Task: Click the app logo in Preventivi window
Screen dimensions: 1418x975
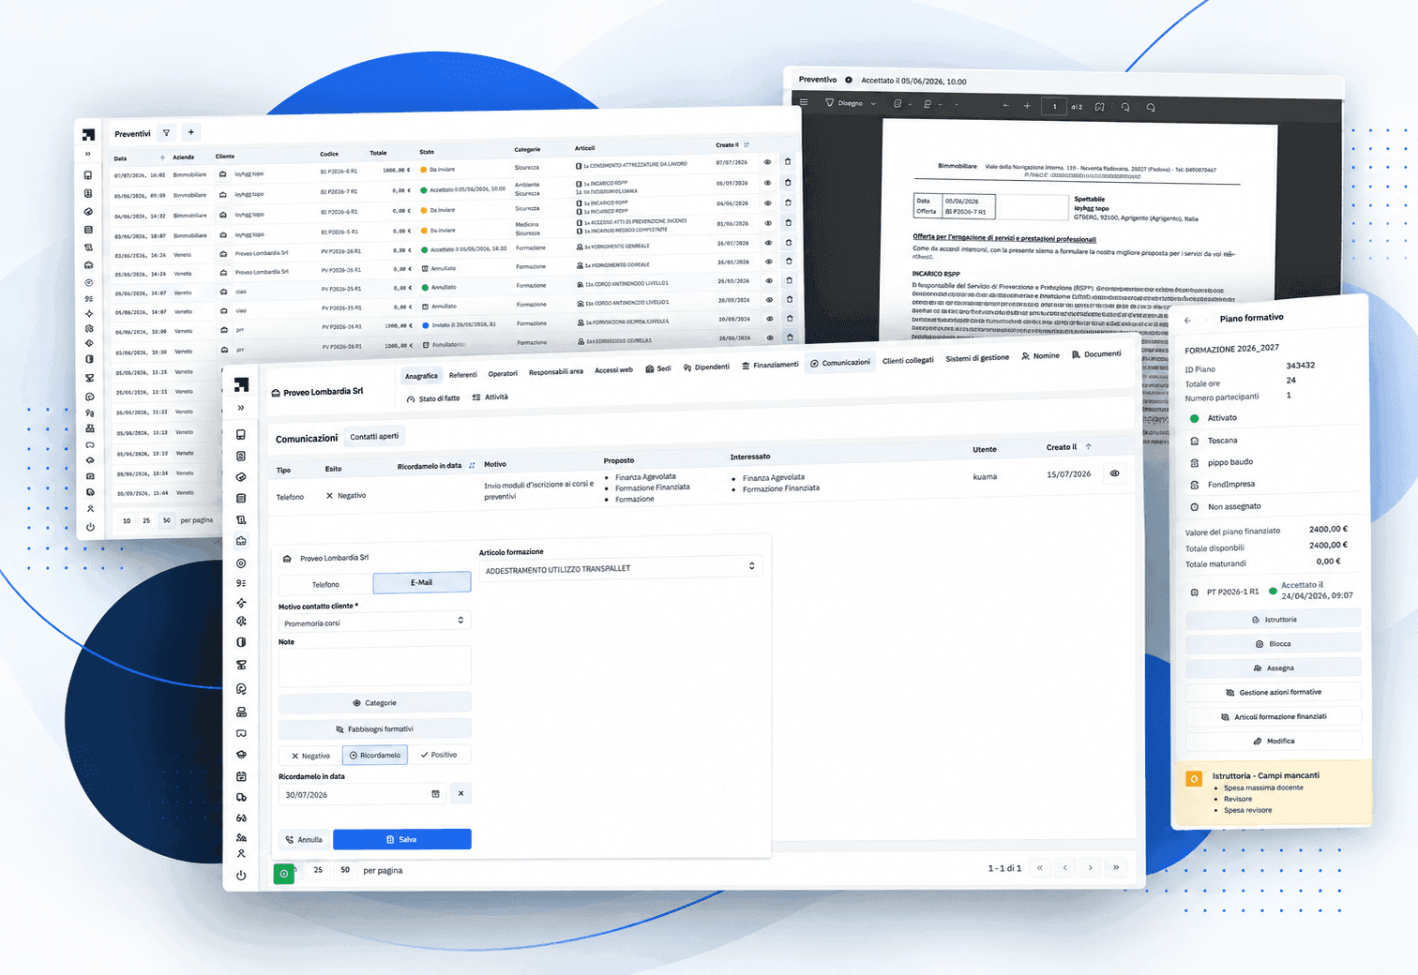Action: [88, 134]
